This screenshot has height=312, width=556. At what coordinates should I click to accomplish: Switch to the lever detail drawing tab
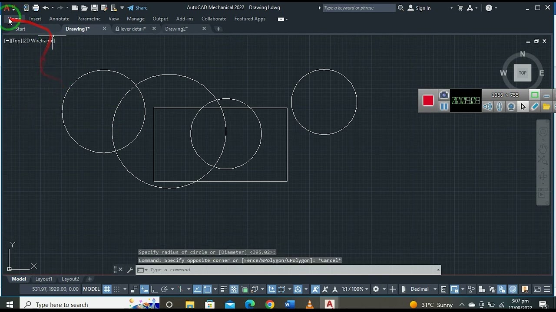point(133,29)
